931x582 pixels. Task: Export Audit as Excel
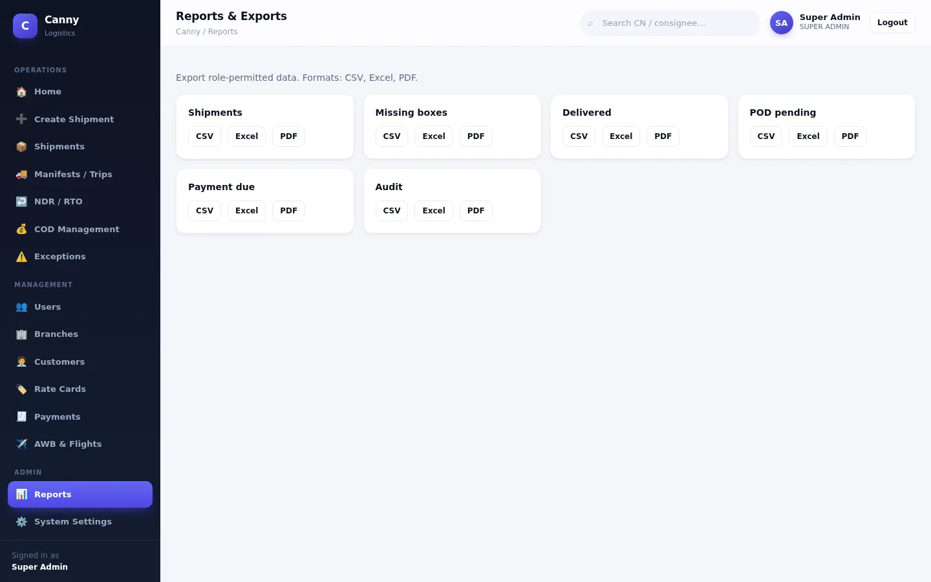coord(434,211)
